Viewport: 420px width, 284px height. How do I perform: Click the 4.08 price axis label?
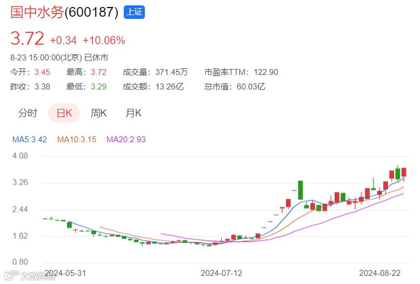pos(20,156)
